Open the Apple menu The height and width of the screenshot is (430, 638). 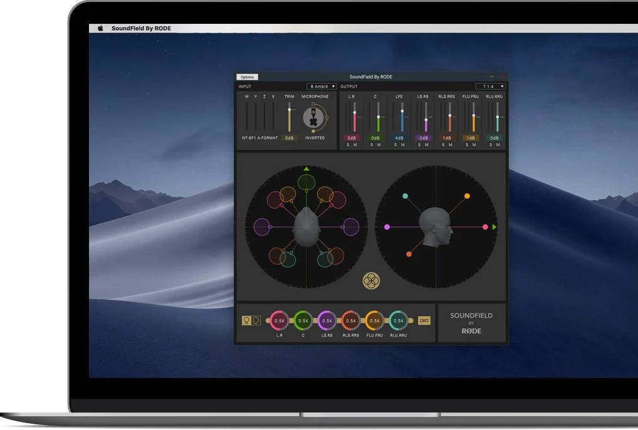pos(100,28)
